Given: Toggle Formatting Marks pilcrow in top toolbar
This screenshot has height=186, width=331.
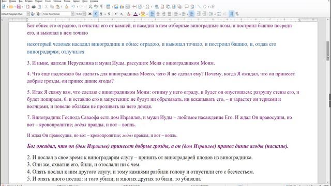Looking at the screenshot, I should pos(101,7).
